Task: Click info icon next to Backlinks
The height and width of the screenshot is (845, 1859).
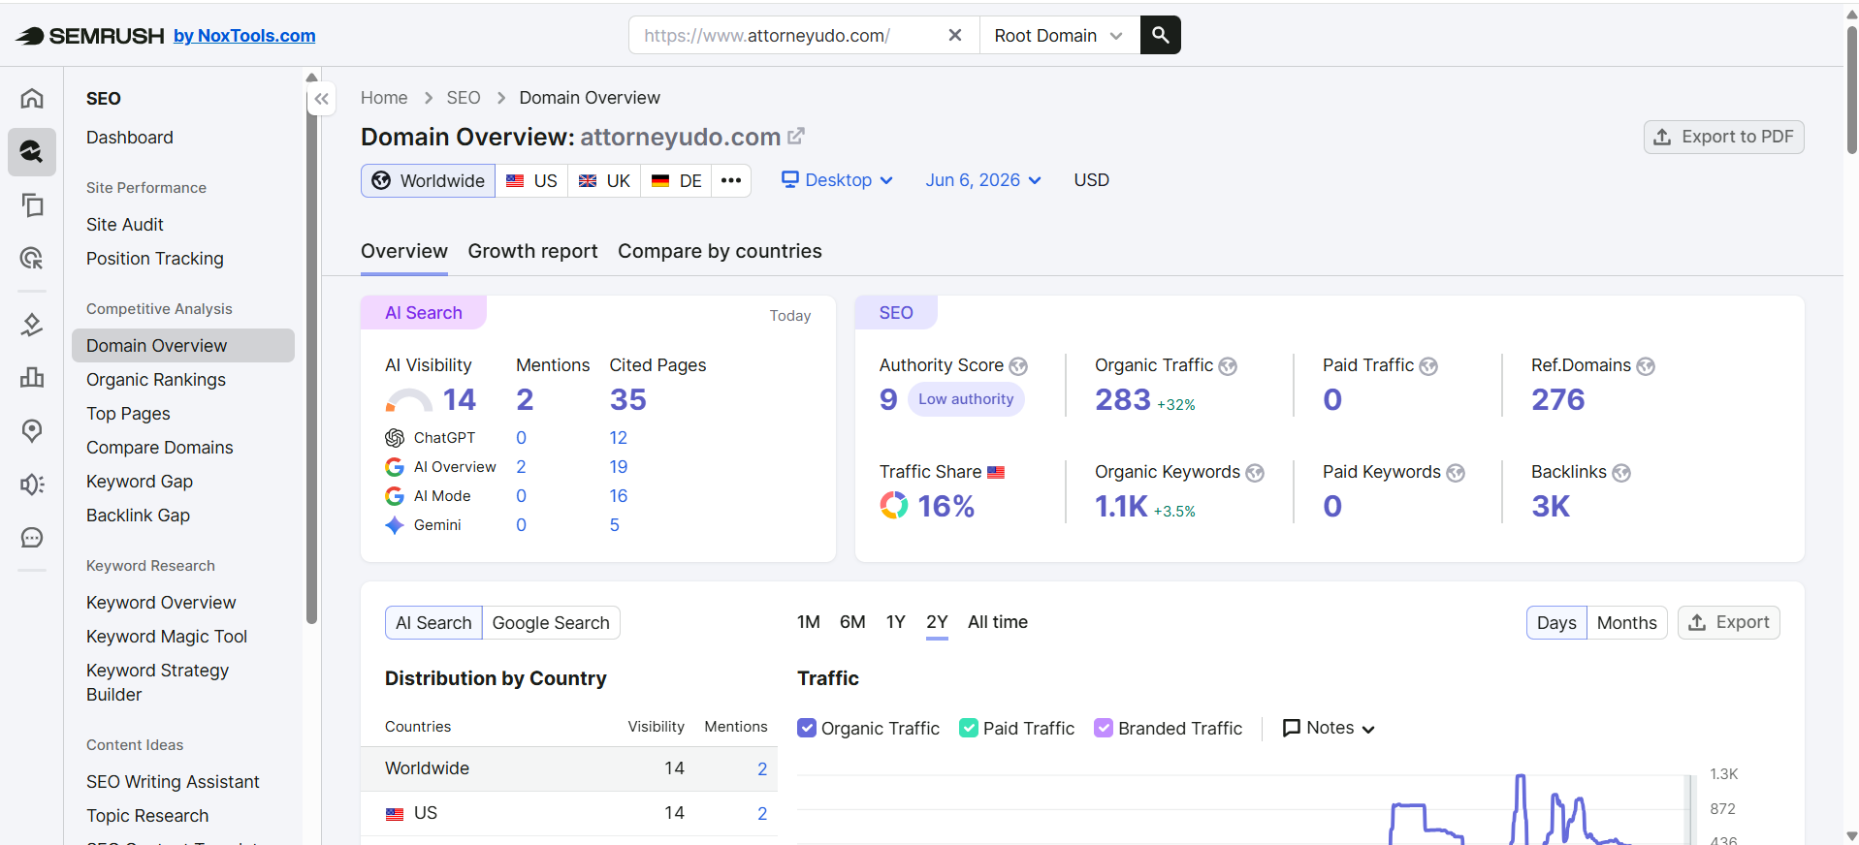Action: [x=1621, y=473]
